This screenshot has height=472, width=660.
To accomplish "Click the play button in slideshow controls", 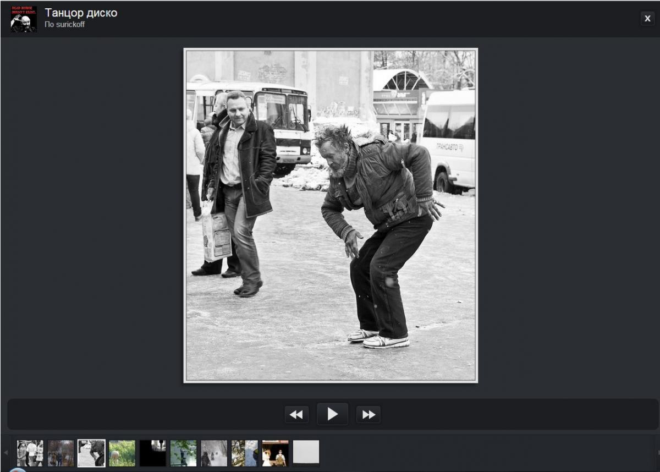I will point(332,414).
